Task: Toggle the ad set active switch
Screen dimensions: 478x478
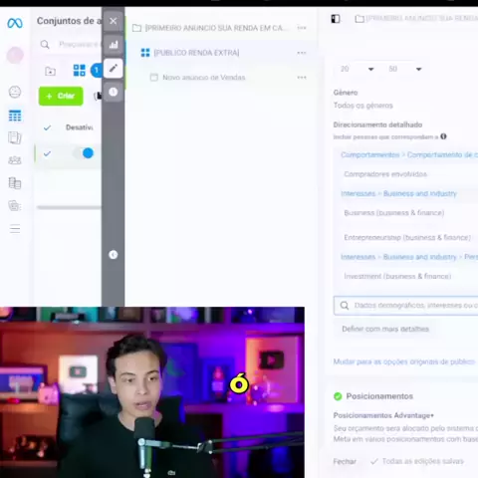Action: 84,153
